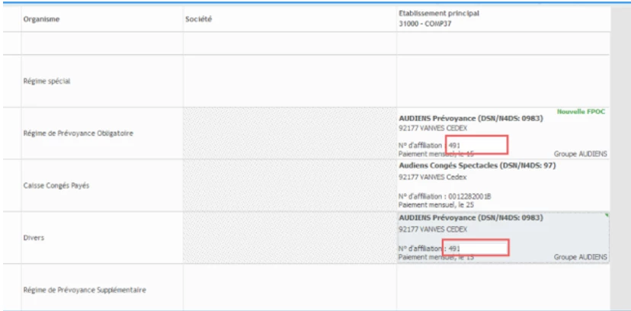Click the Société column header
This screenshot has width=631, height=311.
(198, 19)
